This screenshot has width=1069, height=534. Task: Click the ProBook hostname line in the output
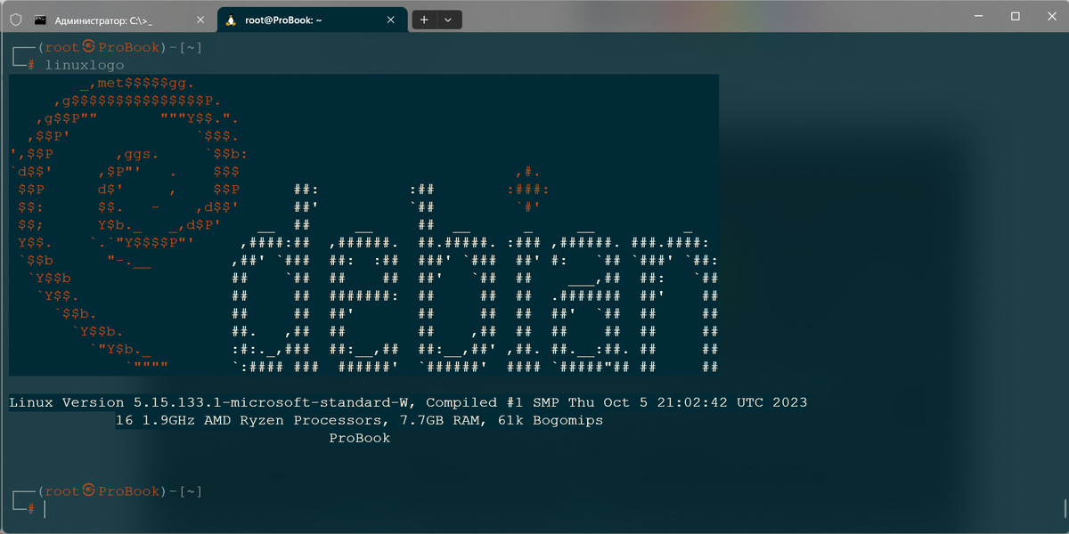pyautogui.click(x=359, y=437)
